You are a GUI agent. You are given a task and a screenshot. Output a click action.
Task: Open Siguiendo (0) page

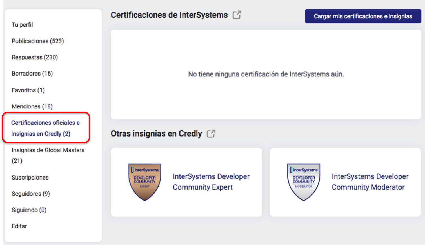(29, 210)
